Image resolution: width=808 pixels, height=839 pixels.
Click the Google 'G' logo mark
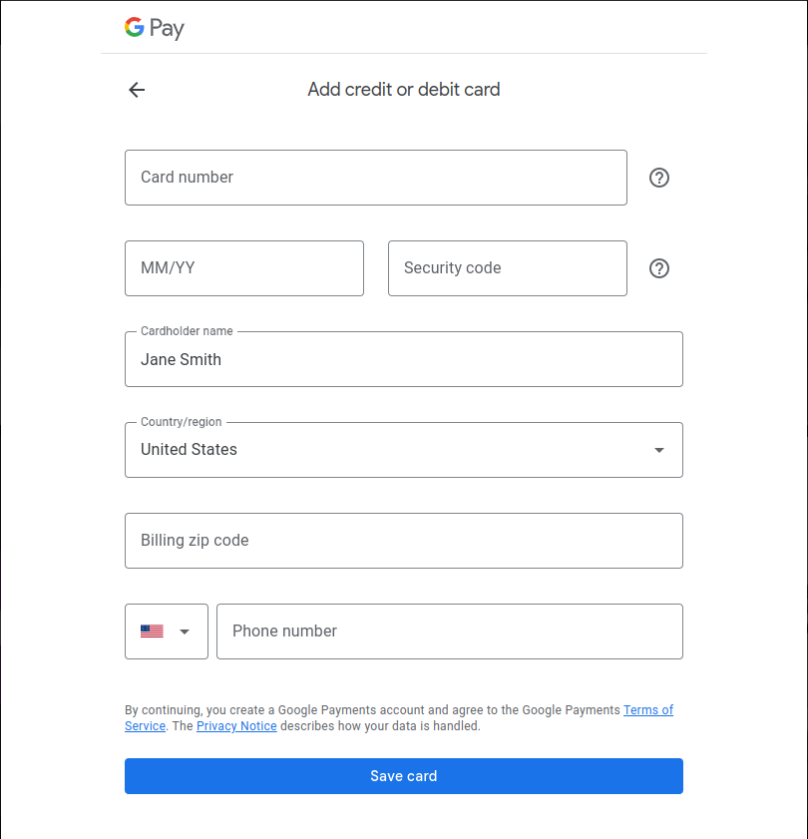click(133, 28)
